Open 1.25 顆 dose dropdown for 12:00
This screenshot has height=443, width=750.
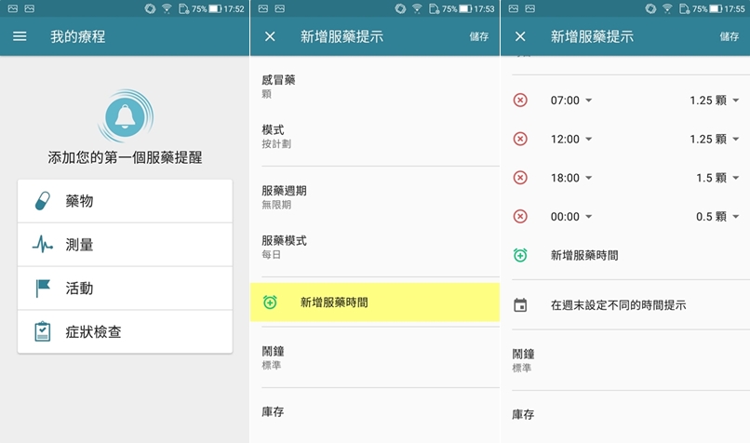click(x=715, y=139)
